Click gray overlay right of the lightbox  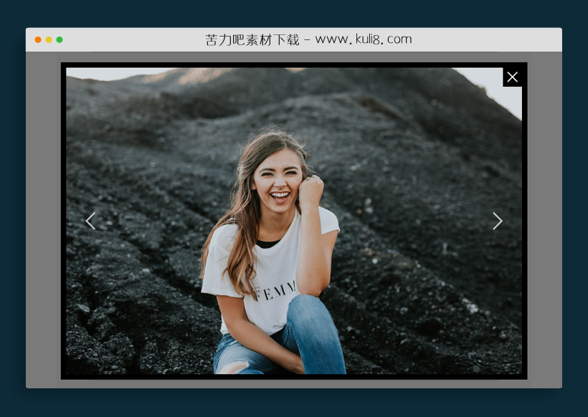pyautogui.click(x=544, y=215)
